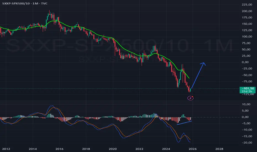Click the 2024 time axis label
This screenshot has width=257, height=152.
click(x=166, y=149)
